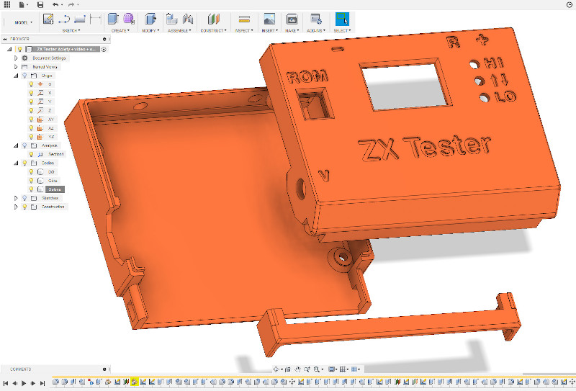Toggle visibility bulb of X axis
This screenshot has width=576, height=391.
click(x=31, y=93)
